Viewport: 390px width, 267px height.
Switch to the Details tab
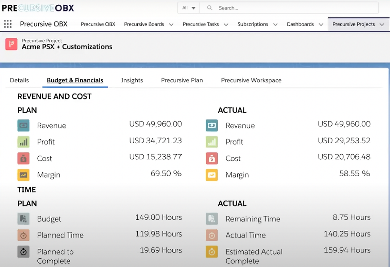click(19, 80)
